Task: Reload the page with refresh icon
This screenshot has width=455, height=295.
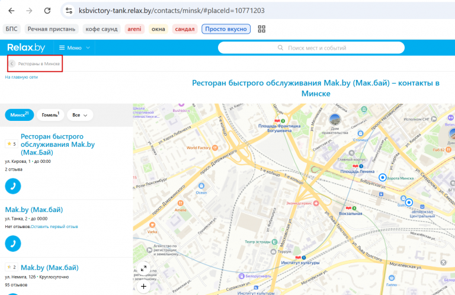Action: [47, 11]
